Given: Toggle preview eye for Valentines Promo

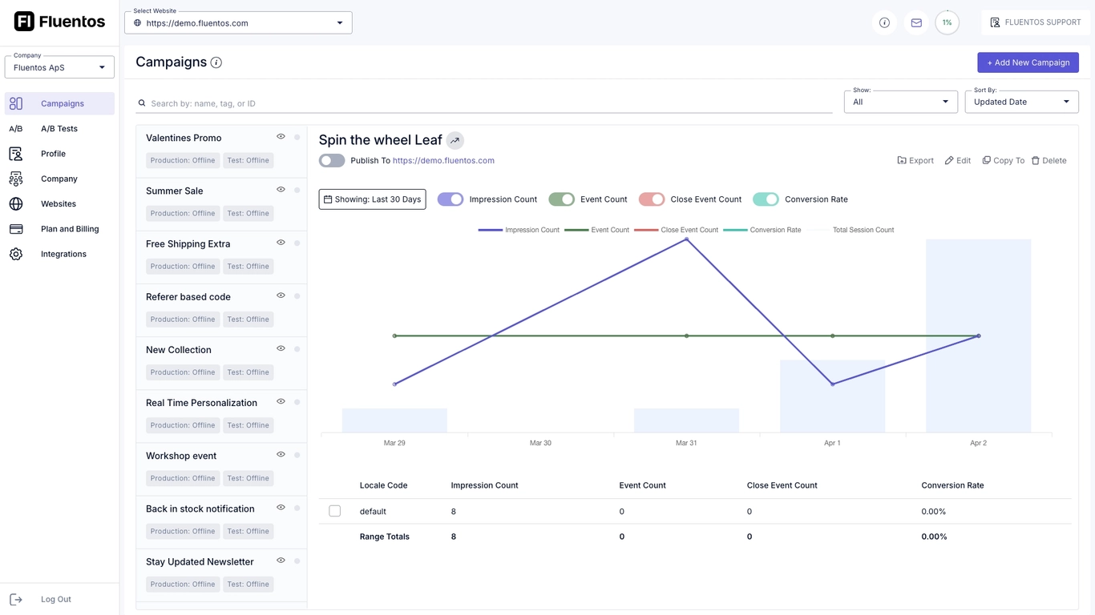Looking at the screenshot, I should click(281, 137).
